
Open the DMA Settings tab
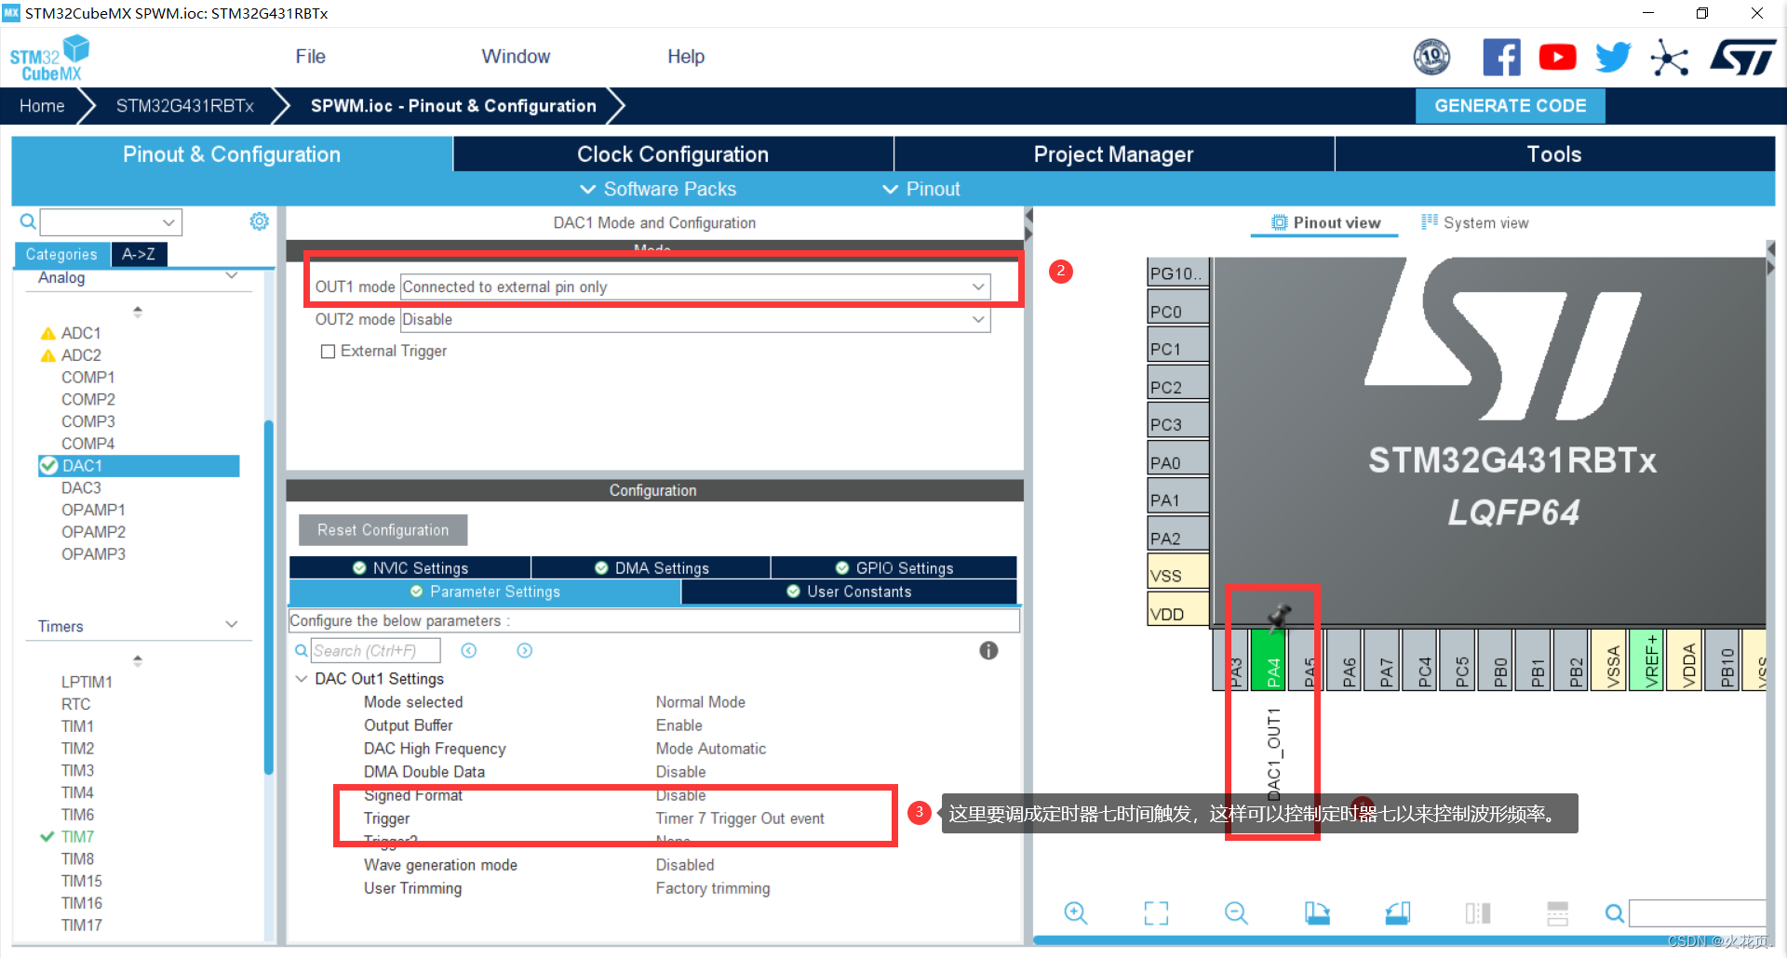click(x=651, y=568)
